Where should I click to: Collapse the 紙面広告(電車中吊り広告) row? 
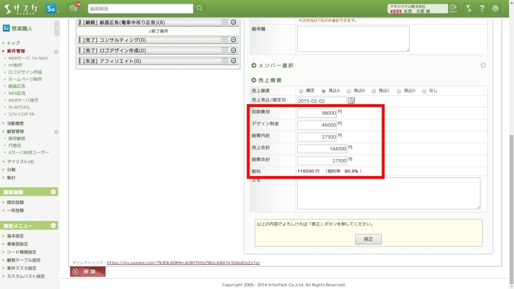pyautogui.click(x=233, y=22)
